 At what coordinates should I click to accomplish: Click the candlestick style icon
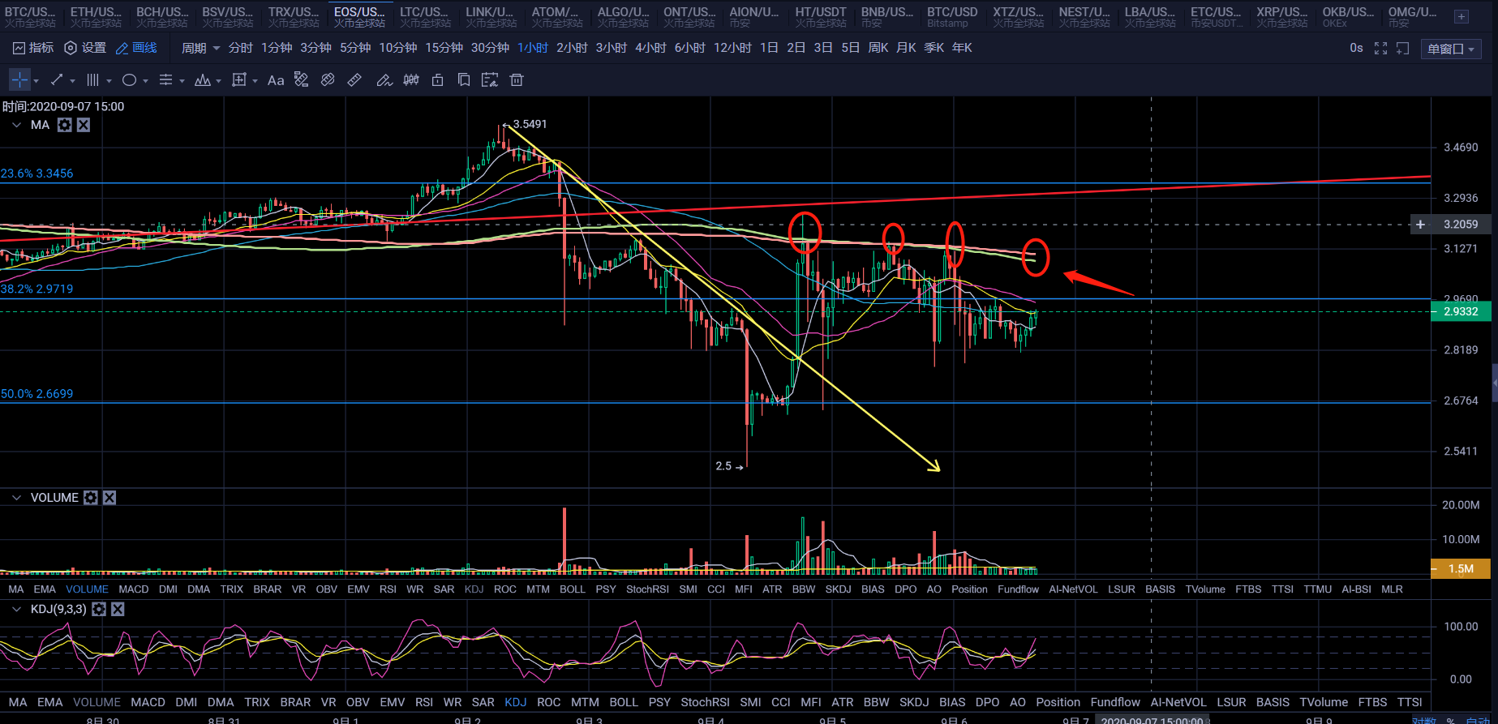tap(411, 79)
